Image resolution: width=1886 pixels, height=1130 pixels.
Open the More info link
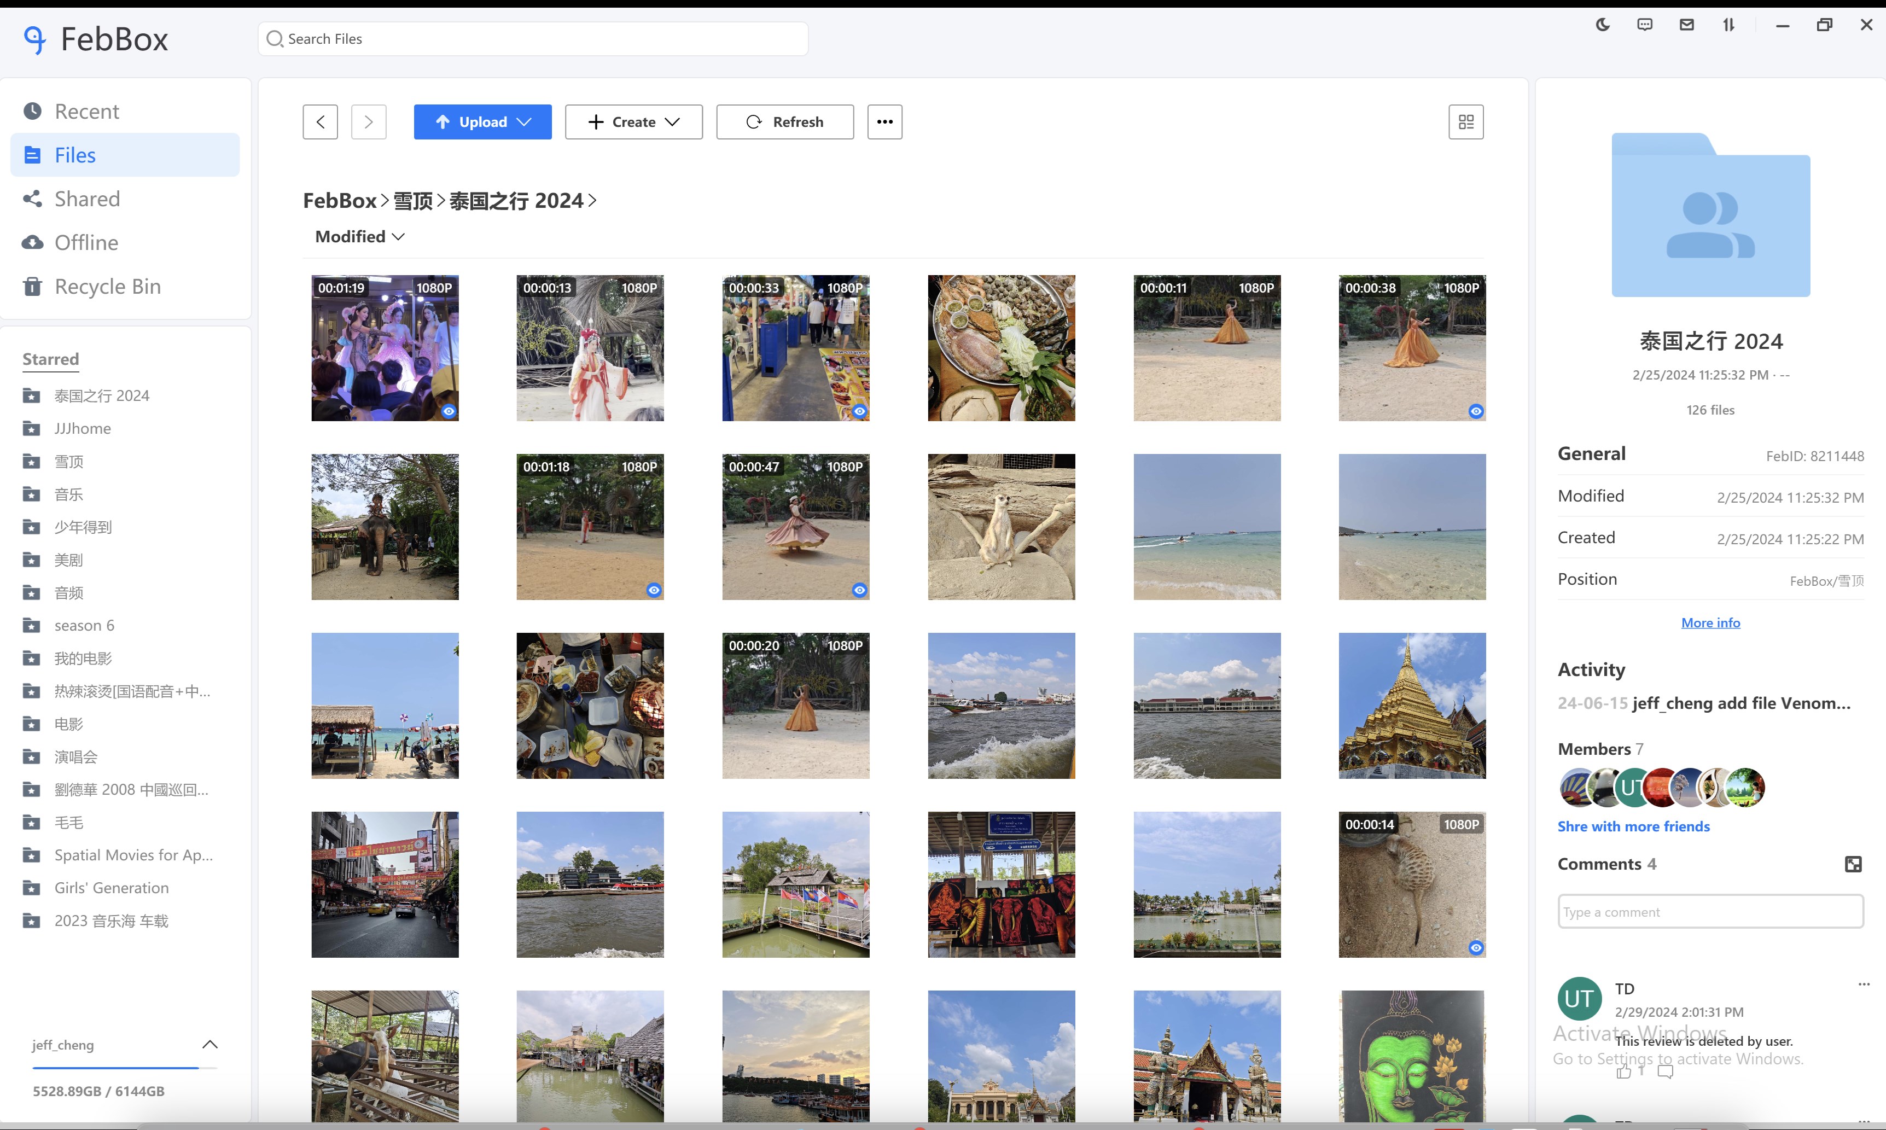point(1710,623)
